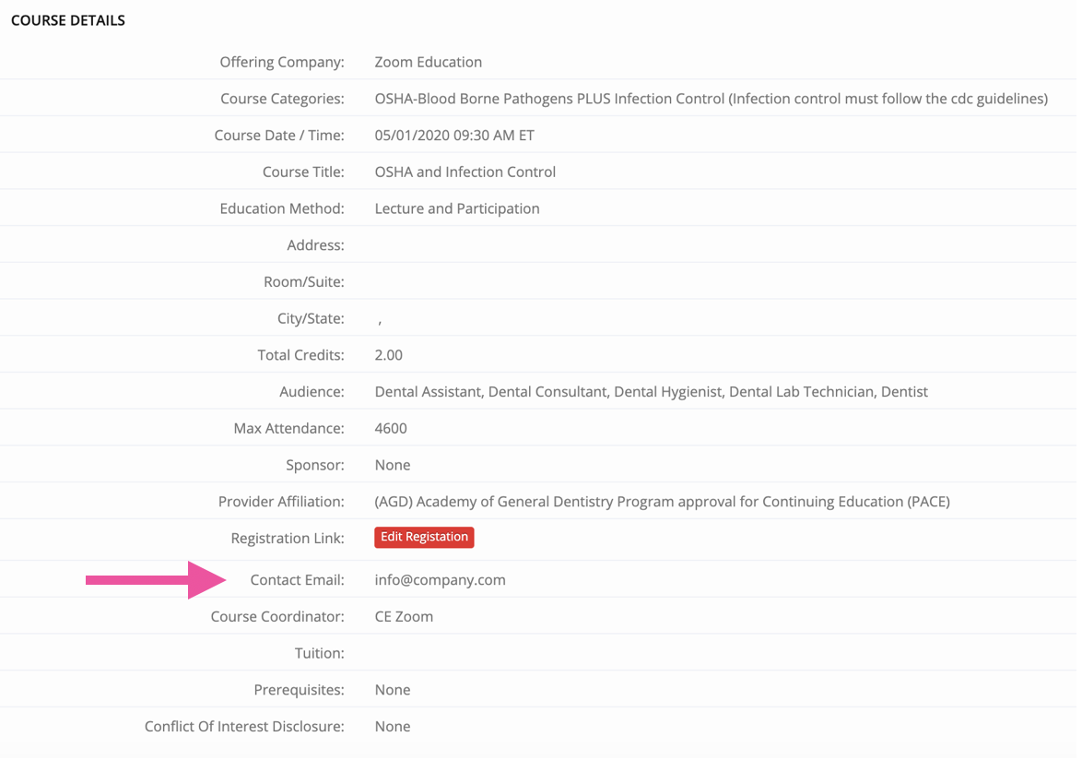This screenshot has width=1082, height=760.
Task: Click the Education Method label
Action: 282,208
